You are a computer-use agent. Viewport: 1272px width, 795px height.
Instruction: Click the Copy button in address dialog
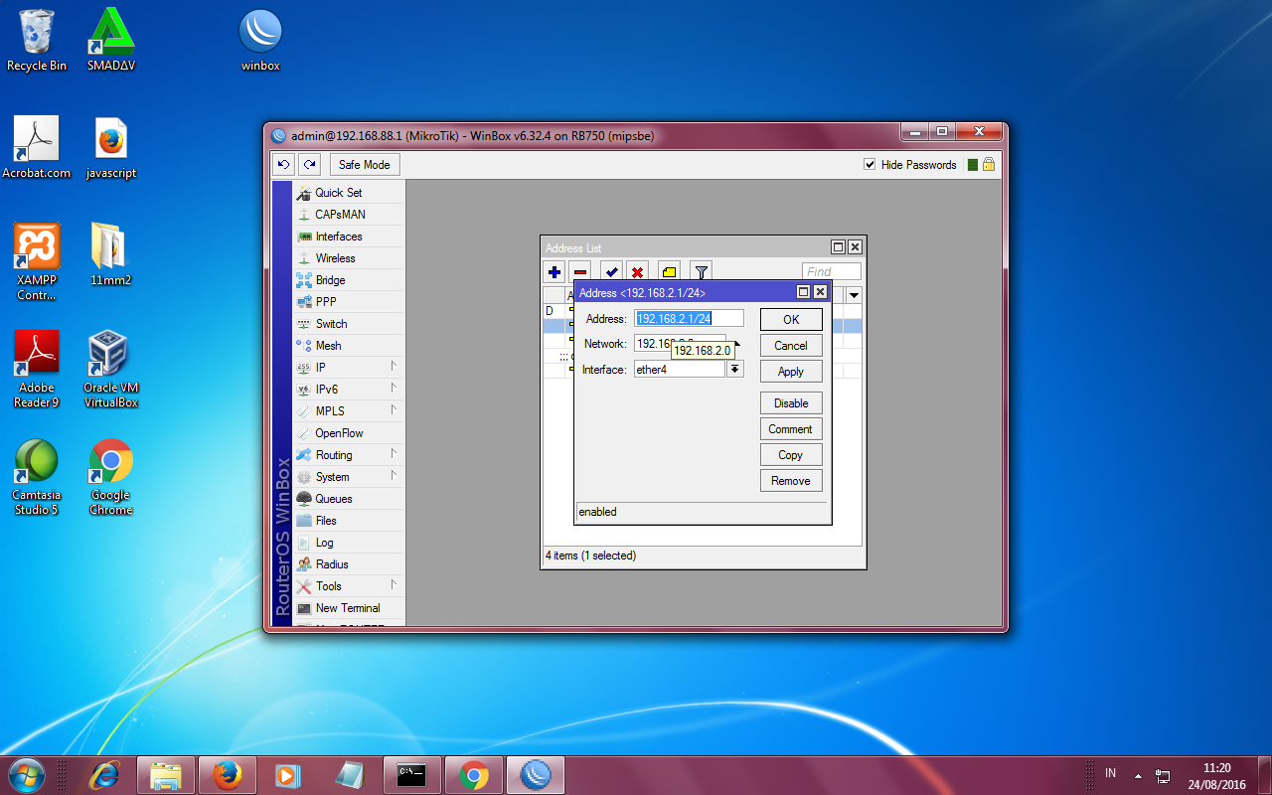pyautogui.click(x=791, y=455)
